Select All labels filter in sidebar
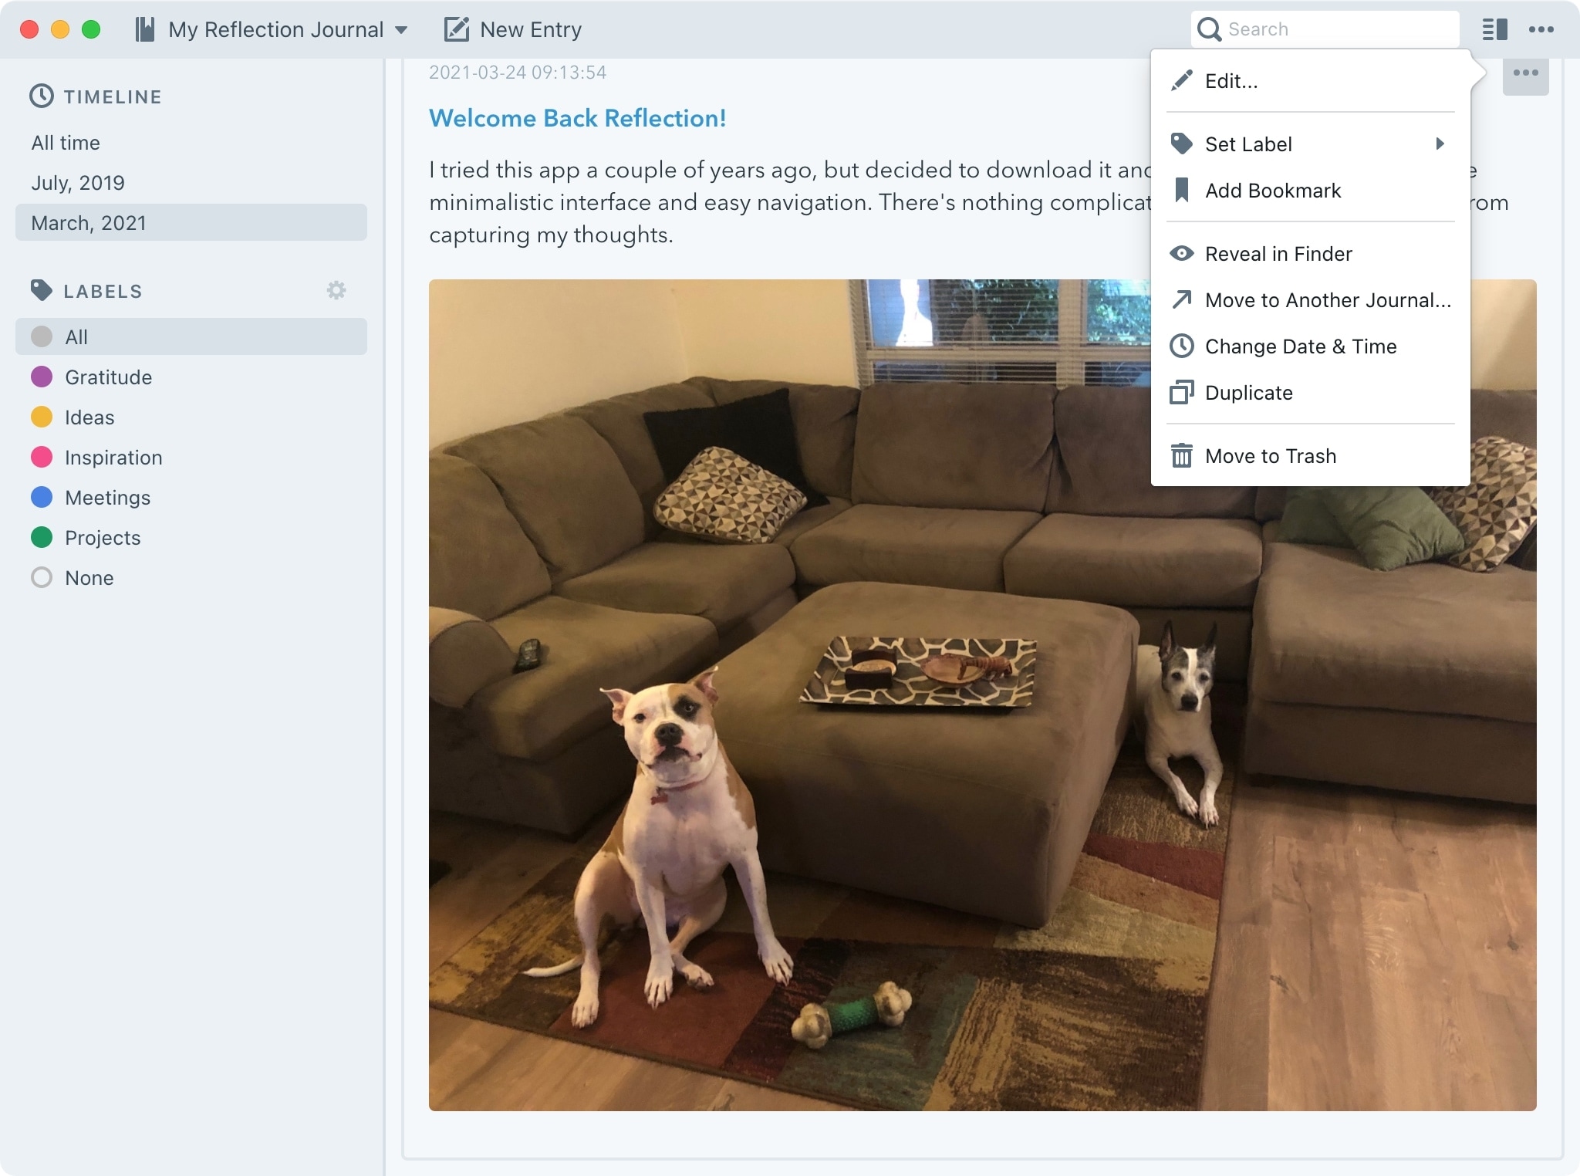 click(x=191, y=336)
